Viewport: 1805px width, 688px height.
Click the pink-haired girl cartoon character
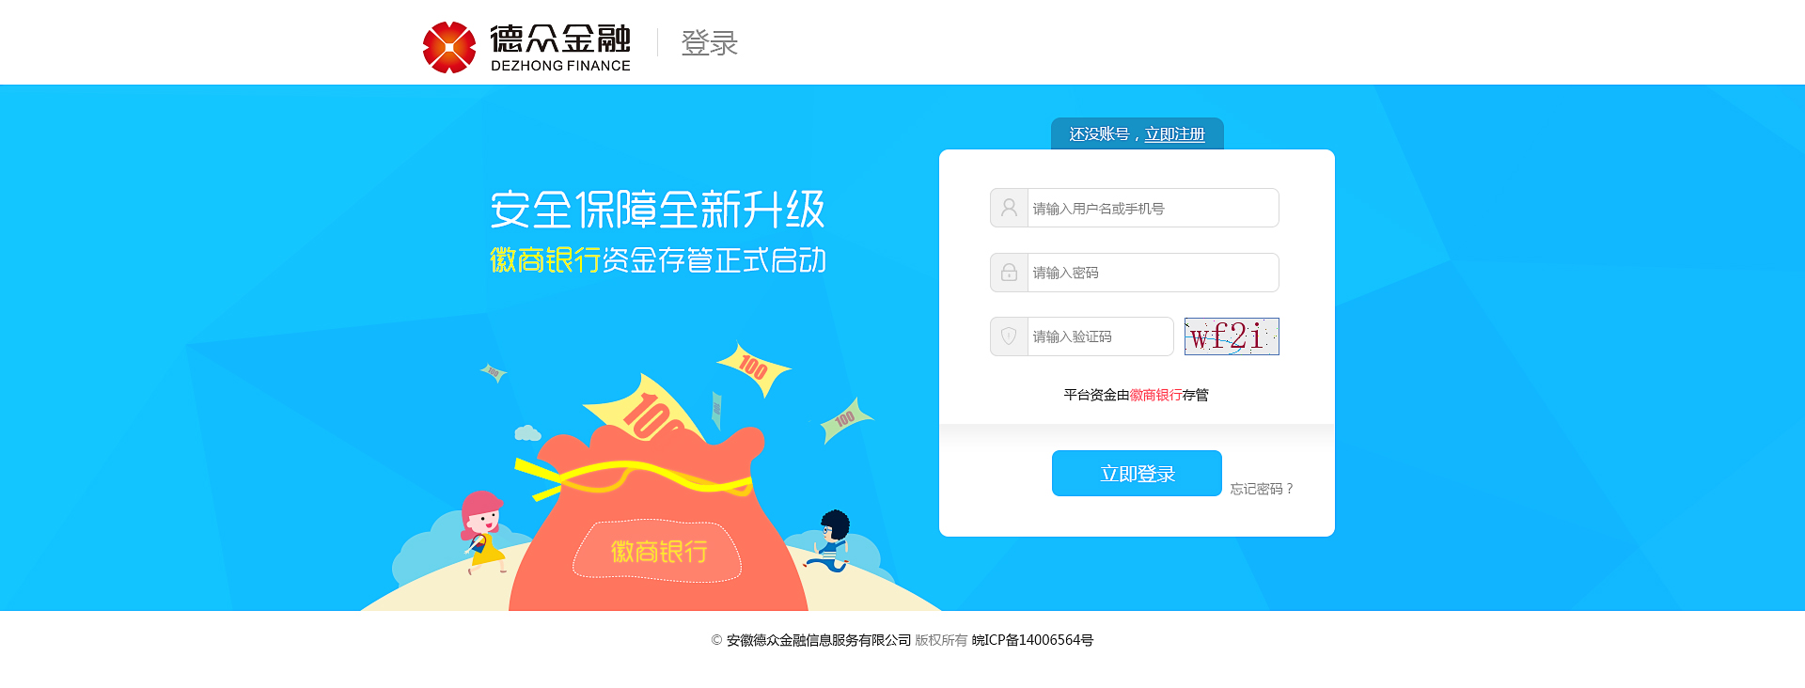tap(483, 531)
